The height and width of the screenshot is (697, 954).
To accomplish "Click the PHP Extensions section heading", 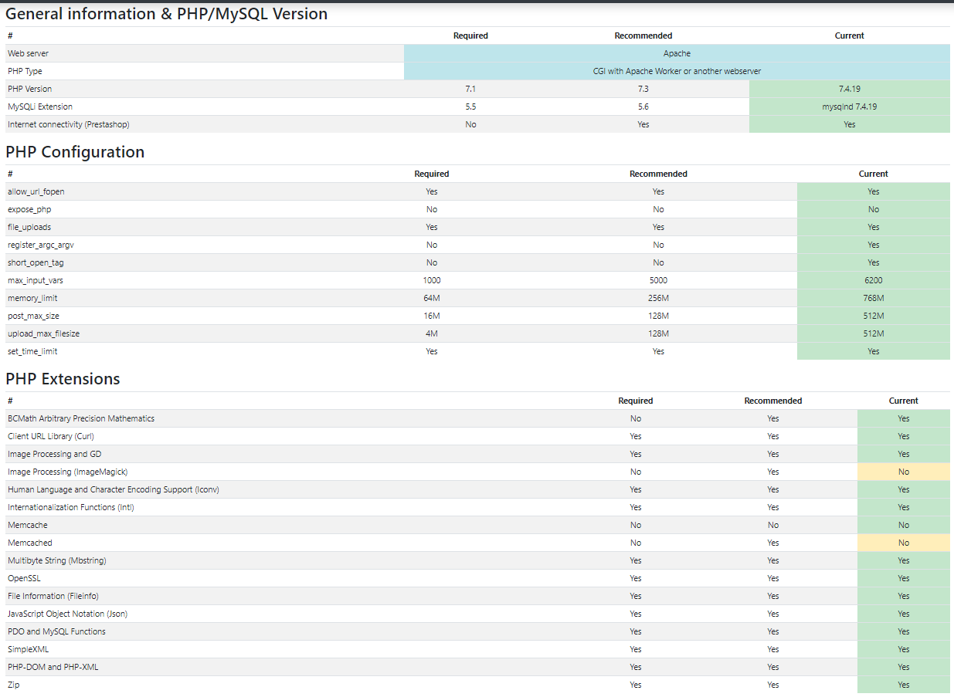I will tap(63, 379).
